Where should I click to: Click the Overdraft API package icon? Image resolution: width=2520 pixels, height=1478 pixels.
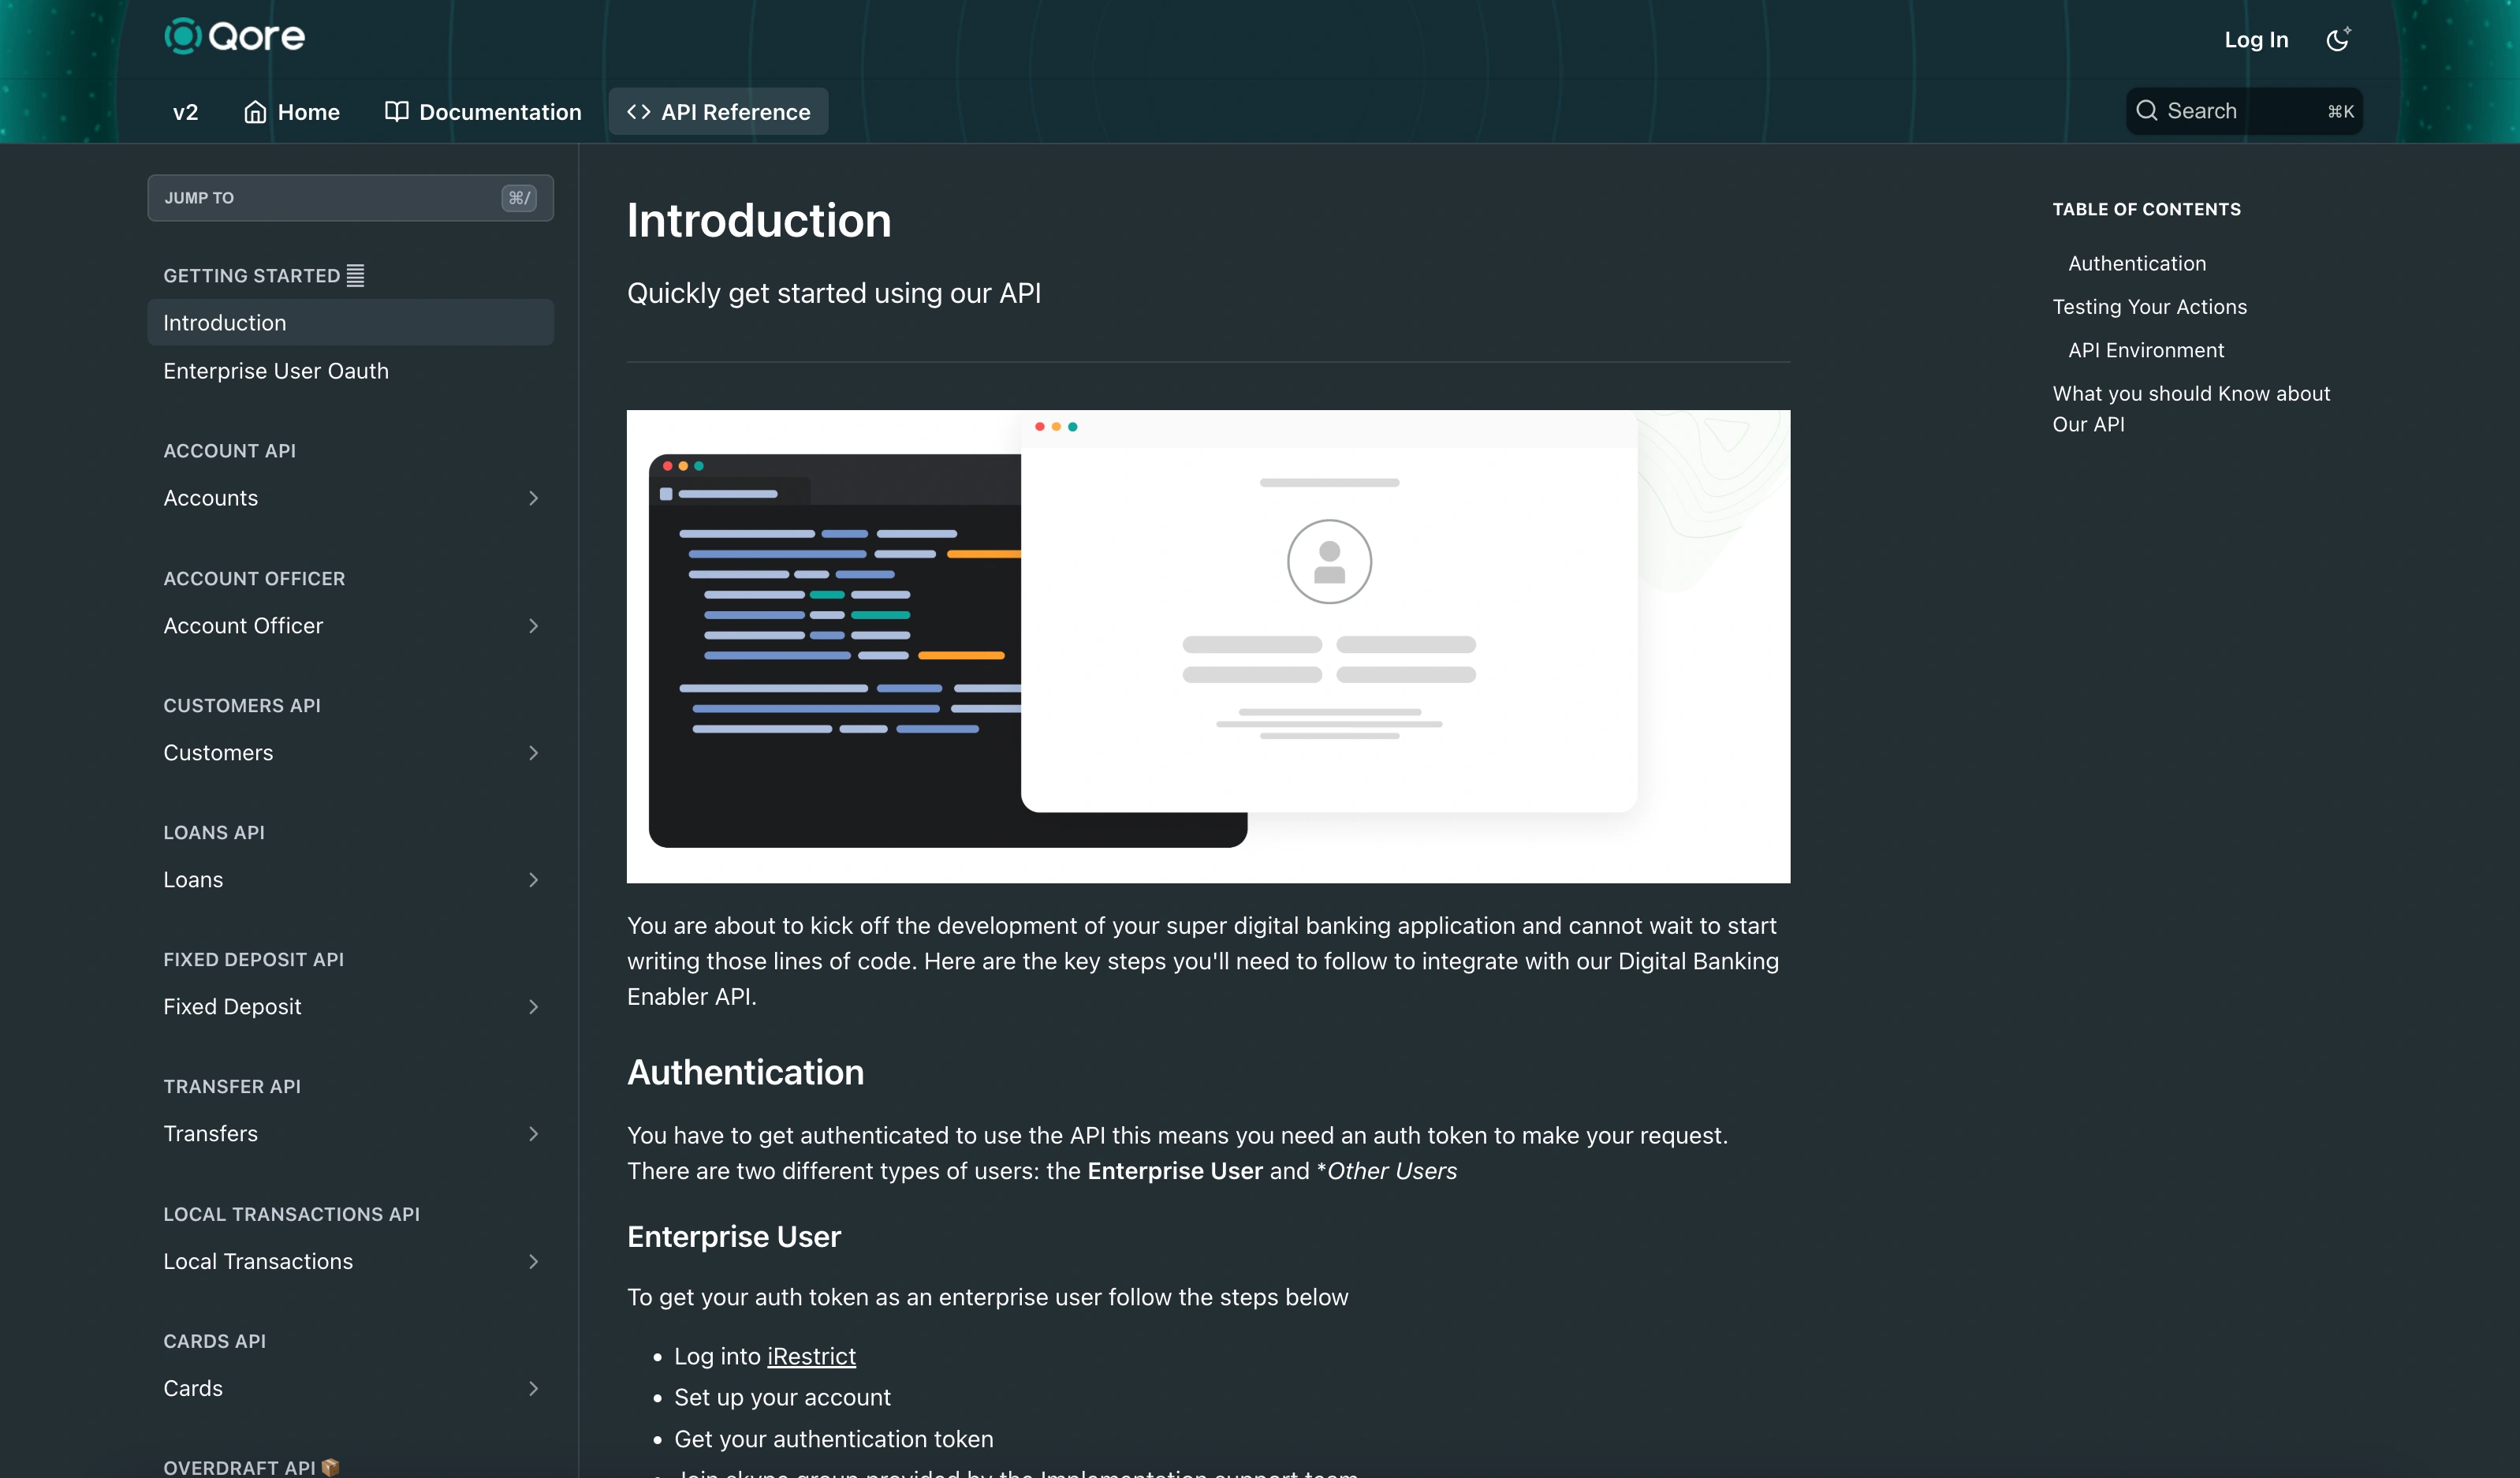pos(330,1467)
